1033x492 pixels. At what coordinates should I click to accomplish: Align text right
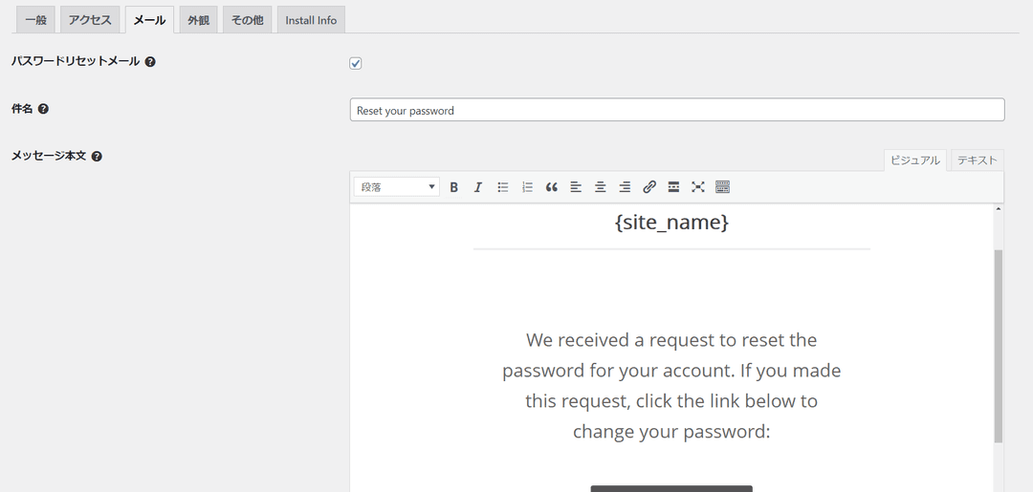pyautogui.click(x=625, y=187)
